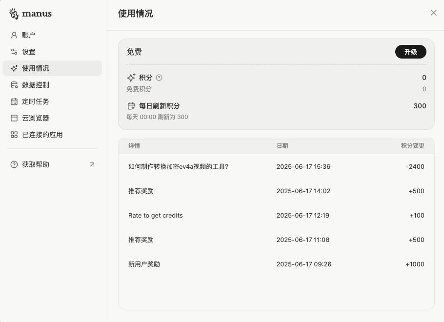
Task: Click the -2400 credit change value
Action: [x=415, y=166]
